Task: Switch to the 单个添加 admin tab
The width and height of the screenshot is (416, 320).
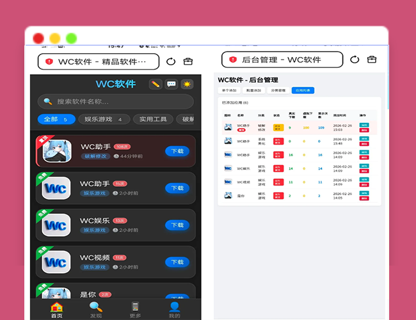Action: pos(229,90)
